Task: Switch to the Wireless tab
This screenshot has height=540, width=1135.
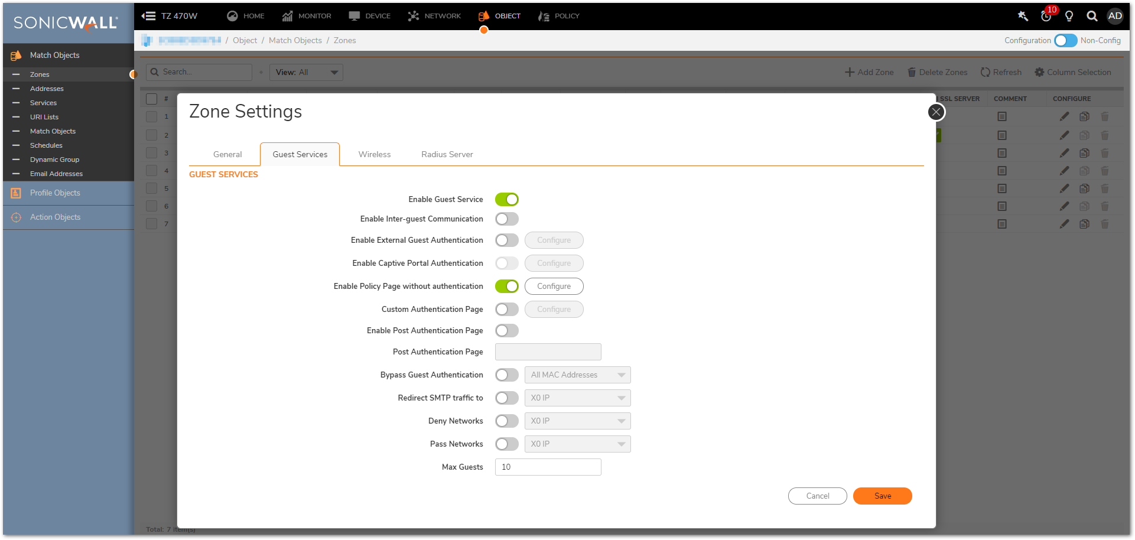Action: coord(374,155)
